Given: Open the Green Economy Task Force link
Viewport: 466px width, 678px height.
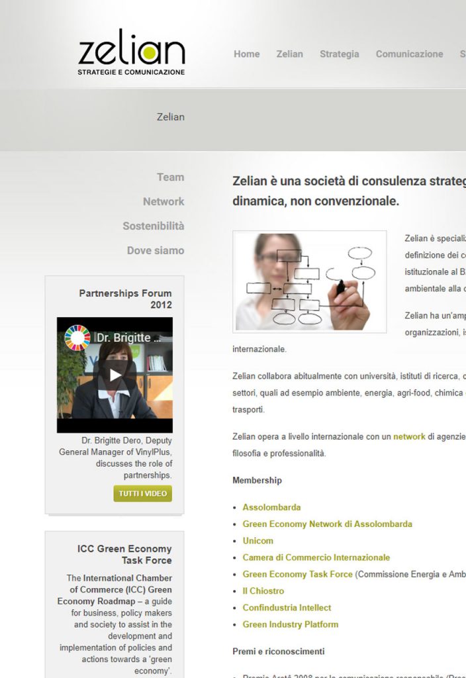Looking at the screenshot, I should click(297, 574).
